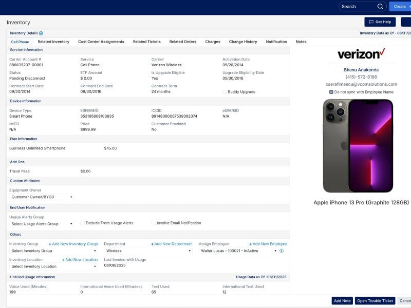411x308 pixels.
Task: Click the Get Help chat icon
Action: pyautogui.click(x=371, y=22)
